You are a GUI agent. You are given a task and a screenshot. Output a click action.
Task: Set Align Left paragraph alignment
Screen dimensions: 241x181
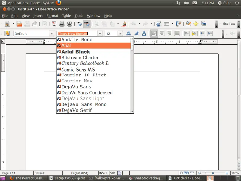click(154, 33)
